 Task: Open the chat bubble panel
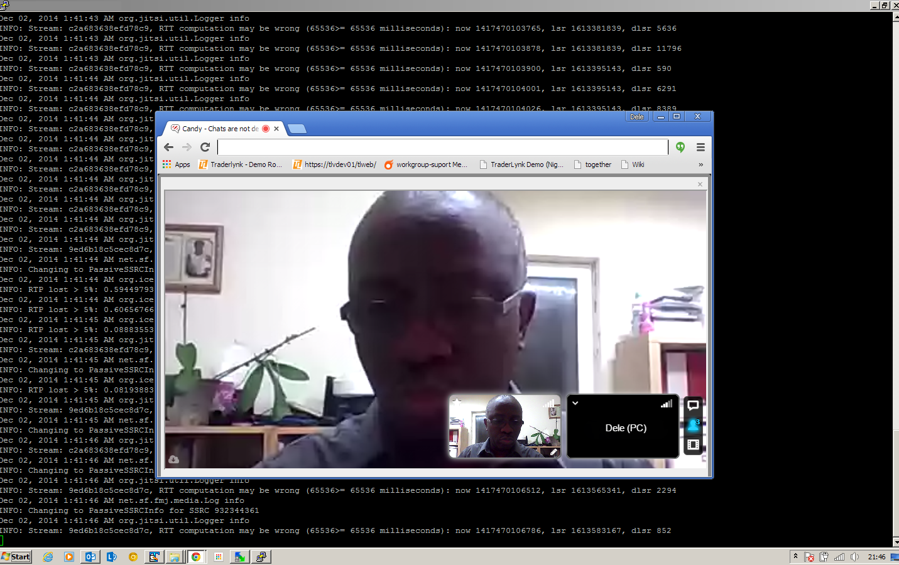[x=693, y=405]
